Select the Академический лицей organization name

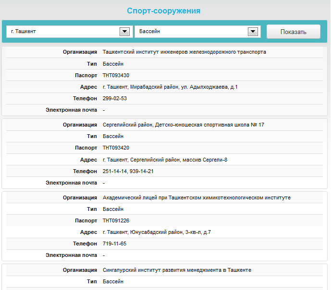click(196, 197)
